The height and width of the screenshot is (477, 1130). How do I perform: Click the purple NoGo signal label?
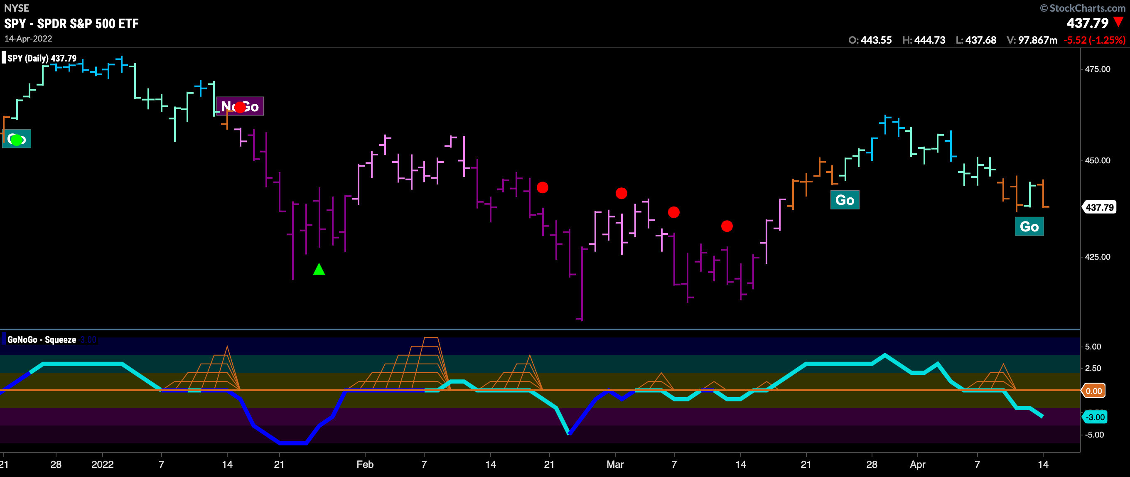tap(241, 106)
